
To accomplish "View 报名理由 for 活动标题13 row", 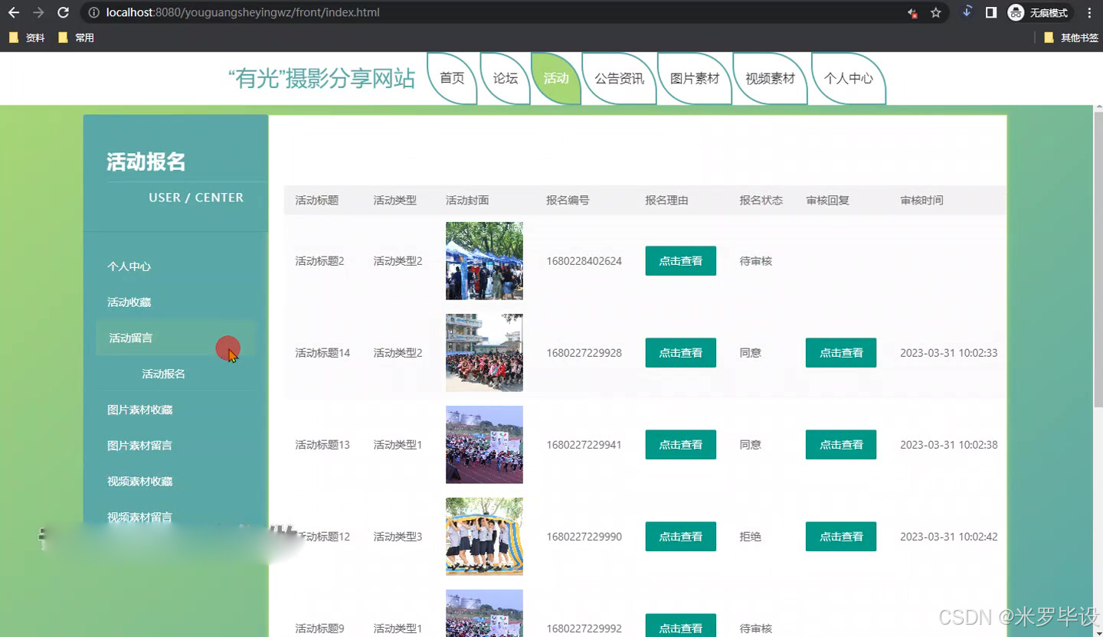I will (x=681, y=445).
